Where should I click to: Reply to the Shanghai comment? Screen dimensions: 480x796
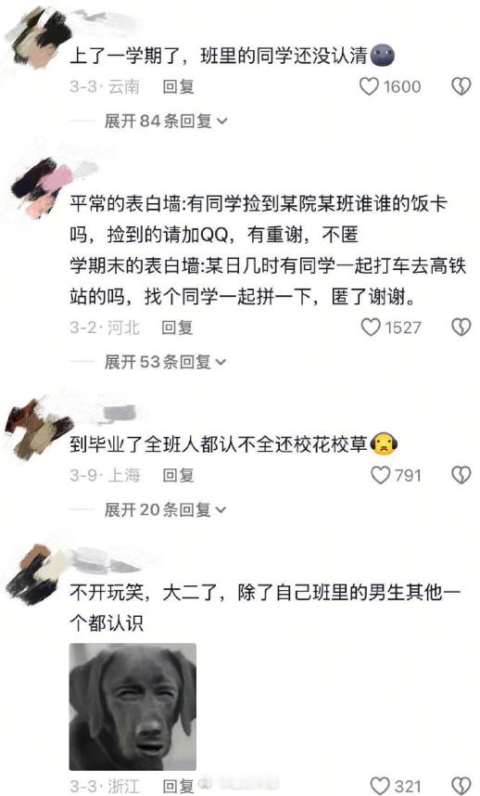(178, 475)
